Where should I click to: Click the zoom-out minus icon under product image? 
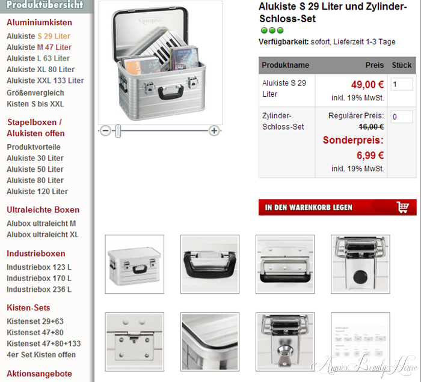point(105,131)
